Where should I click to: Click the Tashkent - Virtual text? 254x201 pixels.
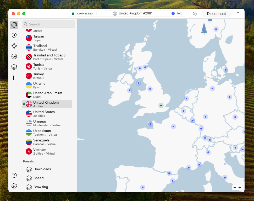[x=45, y=135]
